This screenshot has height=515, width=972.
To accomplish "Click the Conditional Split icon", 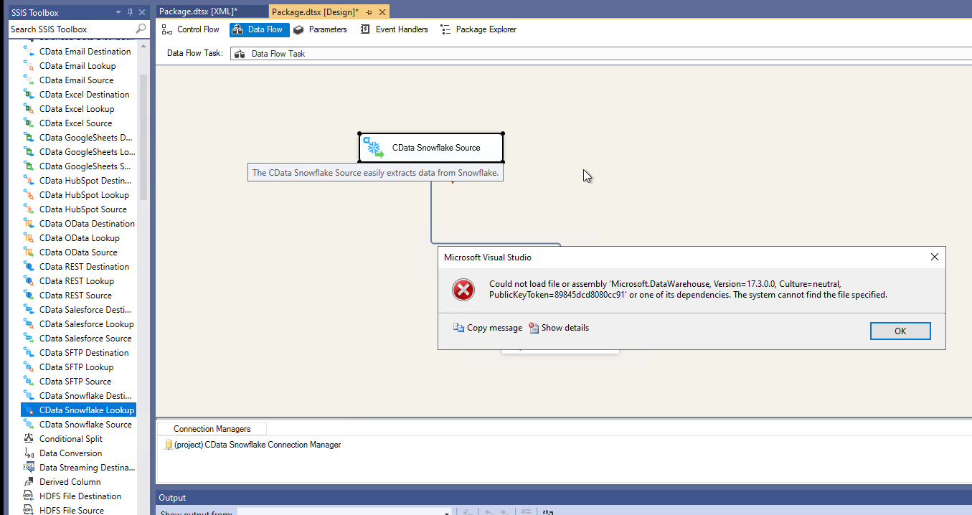I will point(29,439).
